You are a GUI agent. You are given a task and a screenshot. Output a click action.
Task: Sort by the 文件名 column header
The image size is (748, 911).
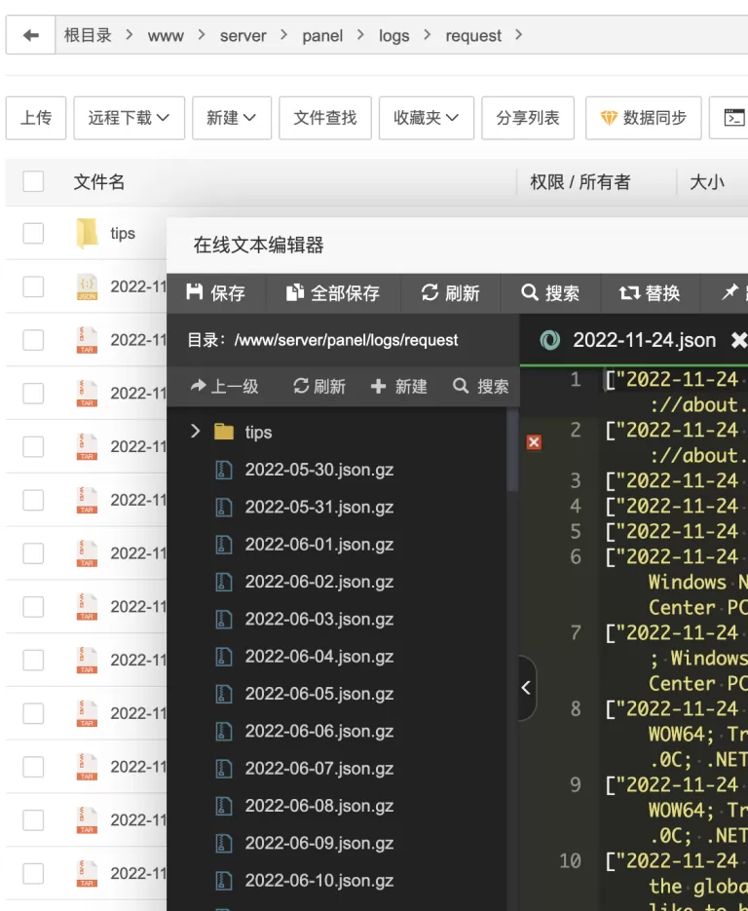98,182
